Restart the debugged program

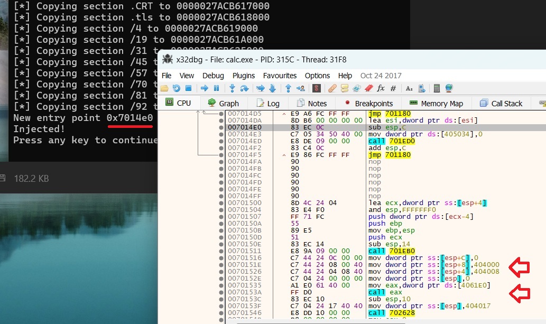[x=176, y=88]
